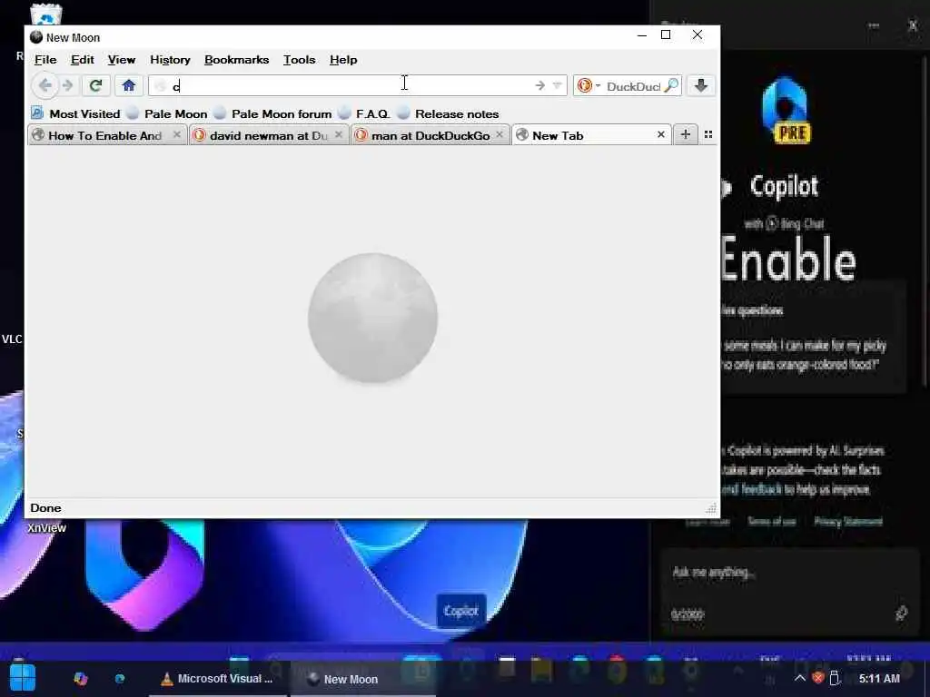The width and height of the screenshot is (930, 697).
Task: Go back using the back arrow button
Action: tap(45, 85)
